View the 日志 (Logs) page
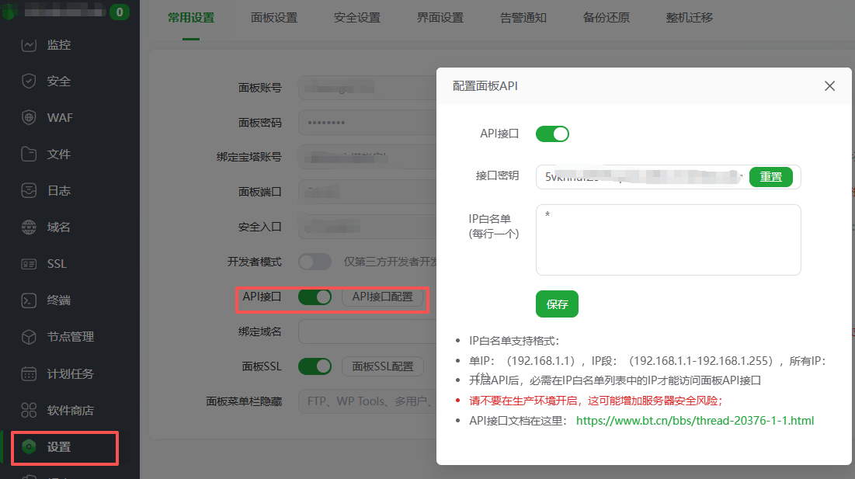 51,190
